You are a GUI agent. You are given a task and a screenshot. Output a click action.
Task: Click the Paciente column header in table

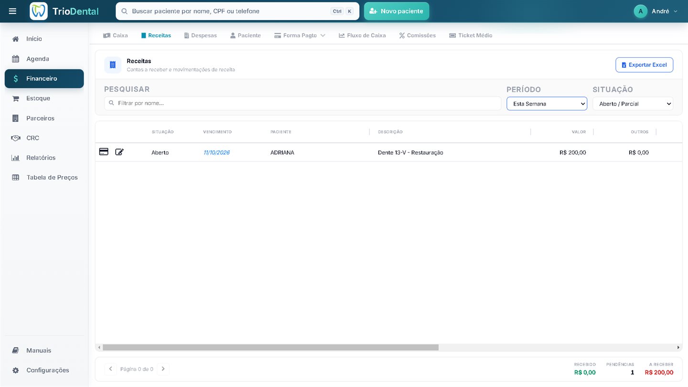[x=281, y=132]
